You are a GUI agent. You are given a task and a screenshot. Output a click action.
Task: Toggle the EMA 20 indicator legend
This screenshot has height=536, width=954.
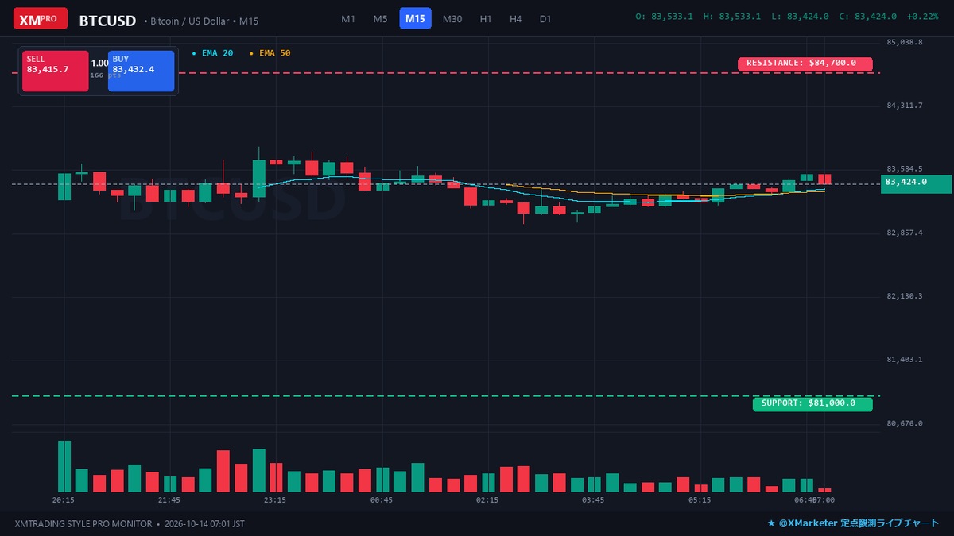213,53
